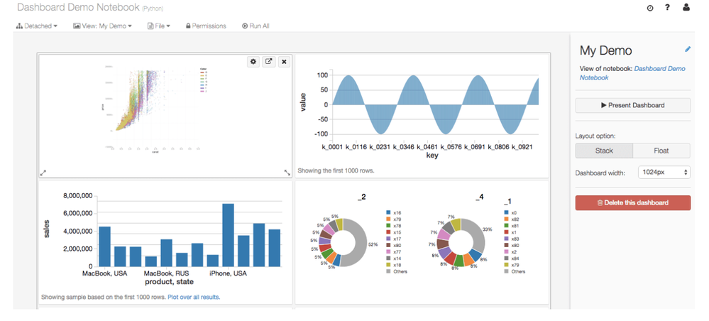
Task: Follow the Plot over all results link
Action: pos(194,298)
